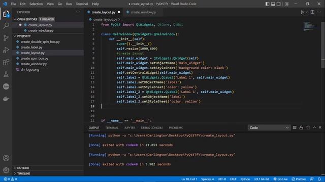Switch to the Terminal panel tab

coord(112,128)
